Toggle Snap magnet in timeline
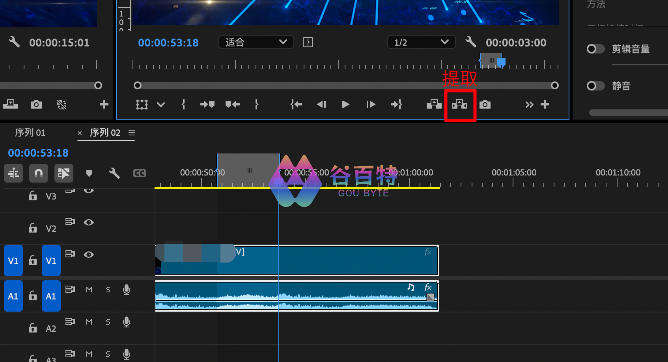This screenshot has height=362, width=668. click(39, 173)
